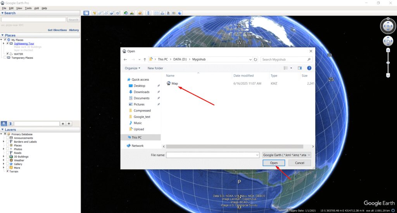Click the dialog Help question mark icon
This screenshot has height=213, width=397.
[309, 68]
